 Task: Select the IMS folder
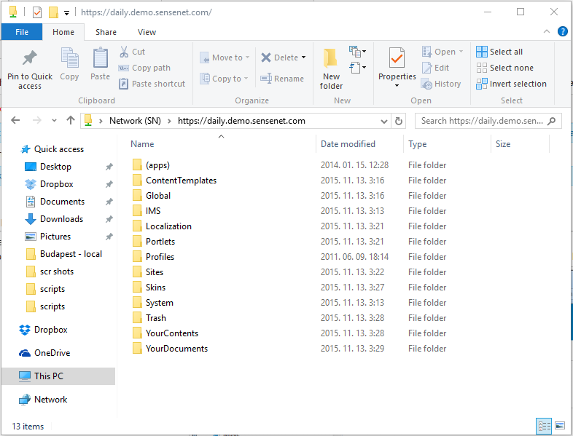(x=153, y=211)
